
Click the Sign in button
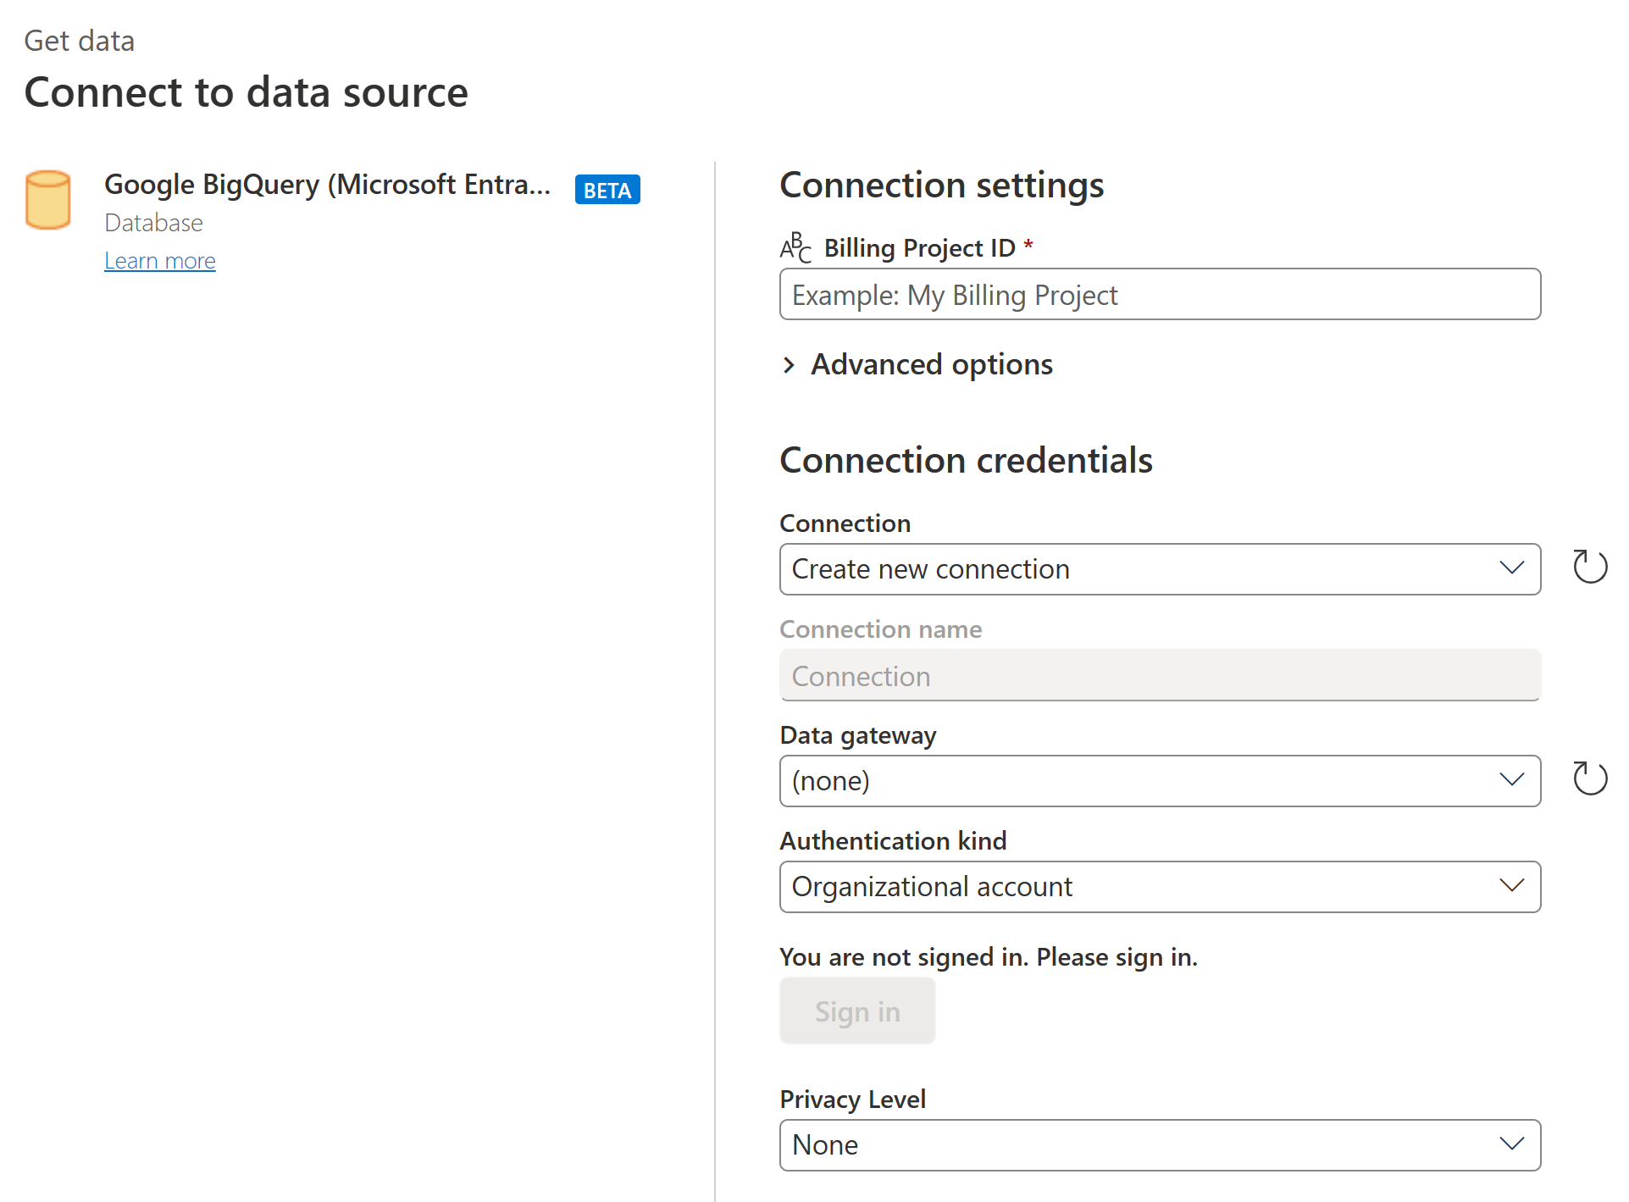coord(857,1011)
